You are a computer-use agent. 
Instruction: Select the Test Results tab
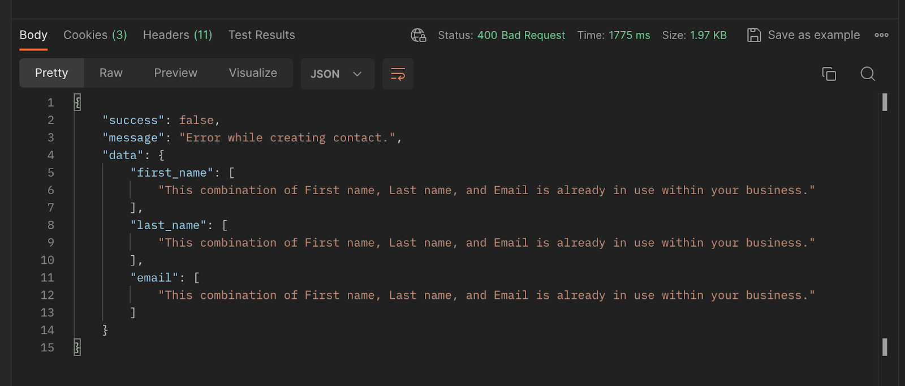(x=261, y=35)
